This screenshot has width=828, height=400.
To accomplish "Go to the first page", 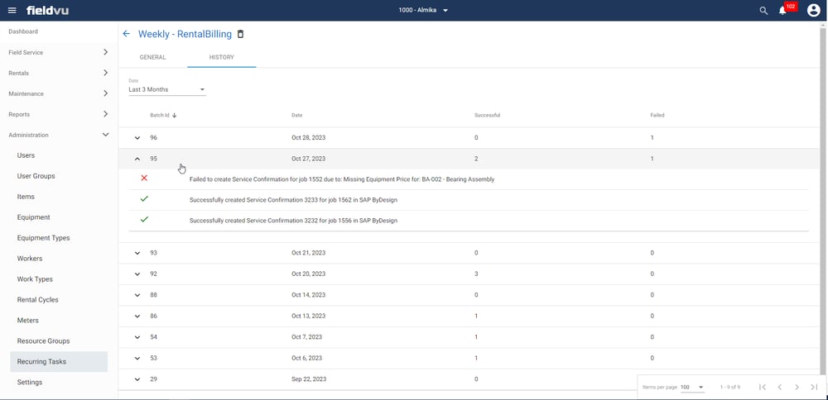I will pyautogui.click(x=763, y=388).
